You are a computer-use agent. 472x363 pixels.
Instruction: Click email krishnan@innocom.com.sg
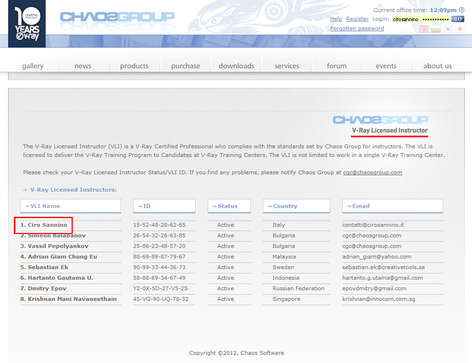click(x=379, y=299)
